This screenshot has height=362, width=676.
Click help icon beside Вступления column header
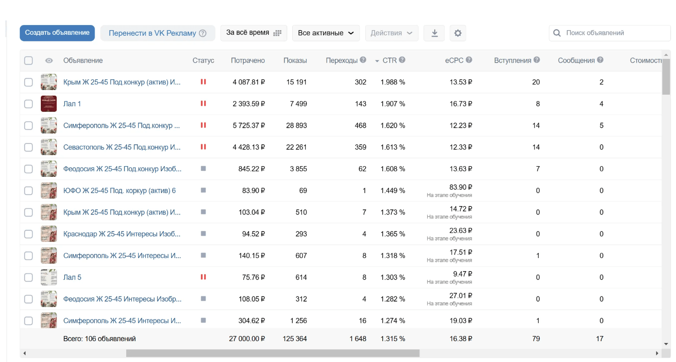(x=537, y=60)
